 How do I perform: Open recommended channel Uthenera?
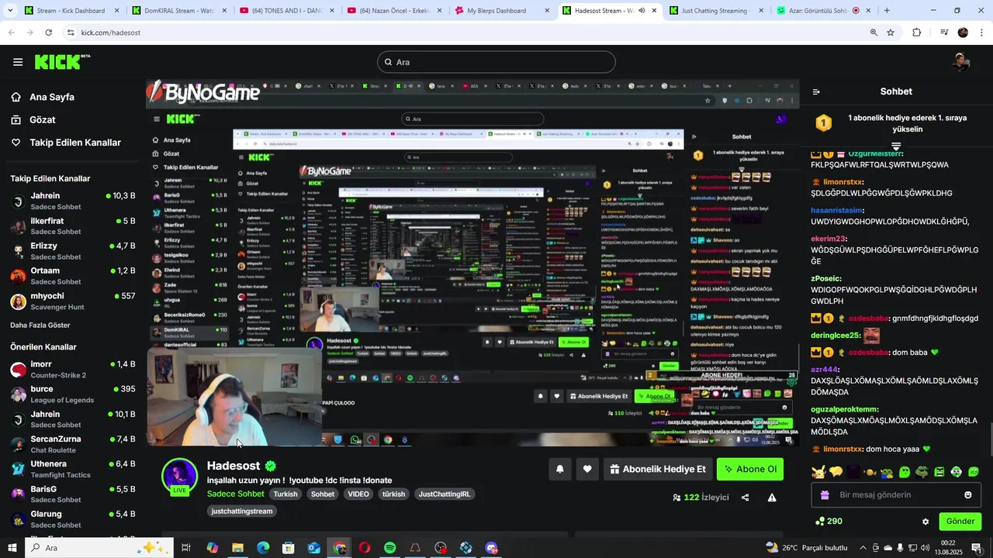coord(73,469)
